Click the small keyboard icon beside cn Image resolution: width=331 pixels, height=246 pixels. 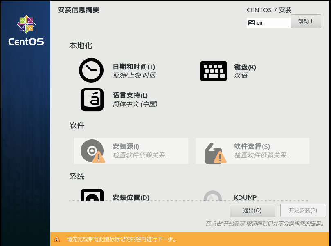(x=251, y=23)
